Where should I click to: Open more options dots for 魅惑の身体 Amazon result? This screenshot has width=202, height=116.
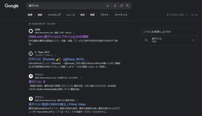click(x=77, y=100)
